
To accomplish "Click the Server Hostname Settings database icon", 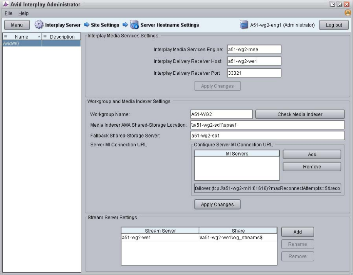I will pos(134,25).
